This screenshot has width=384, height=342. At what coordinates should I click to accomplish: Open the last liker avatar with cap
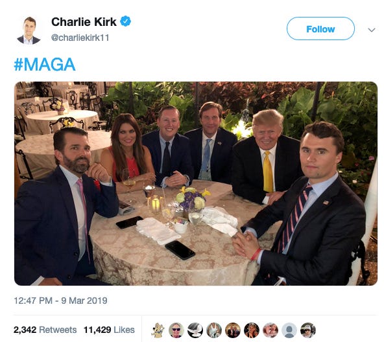point(308,330)
